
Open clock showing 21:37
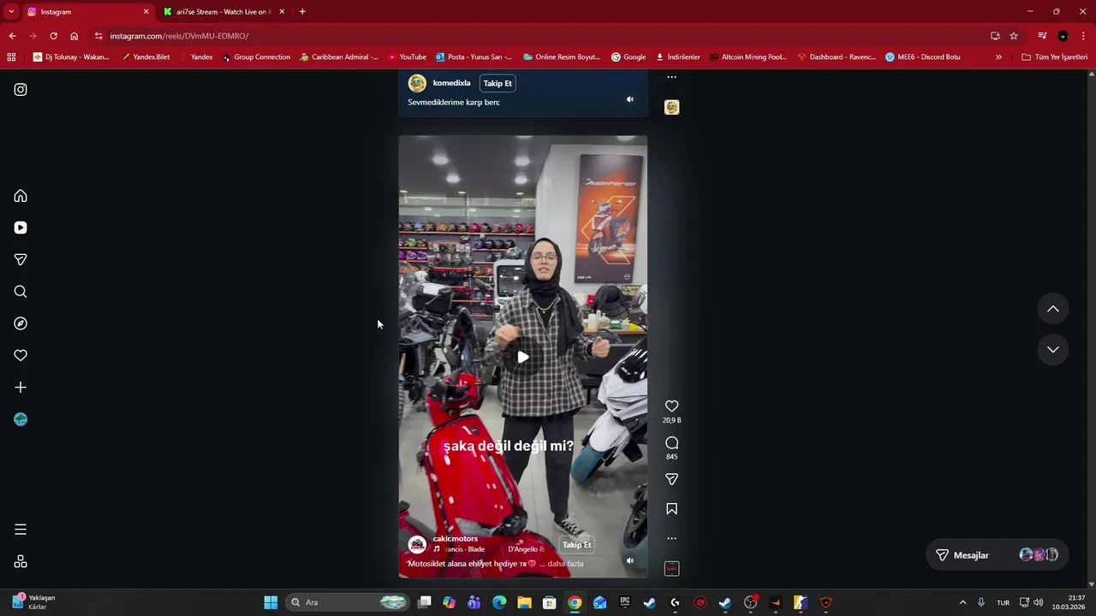pyautogui.click(x=1069, y=602)
